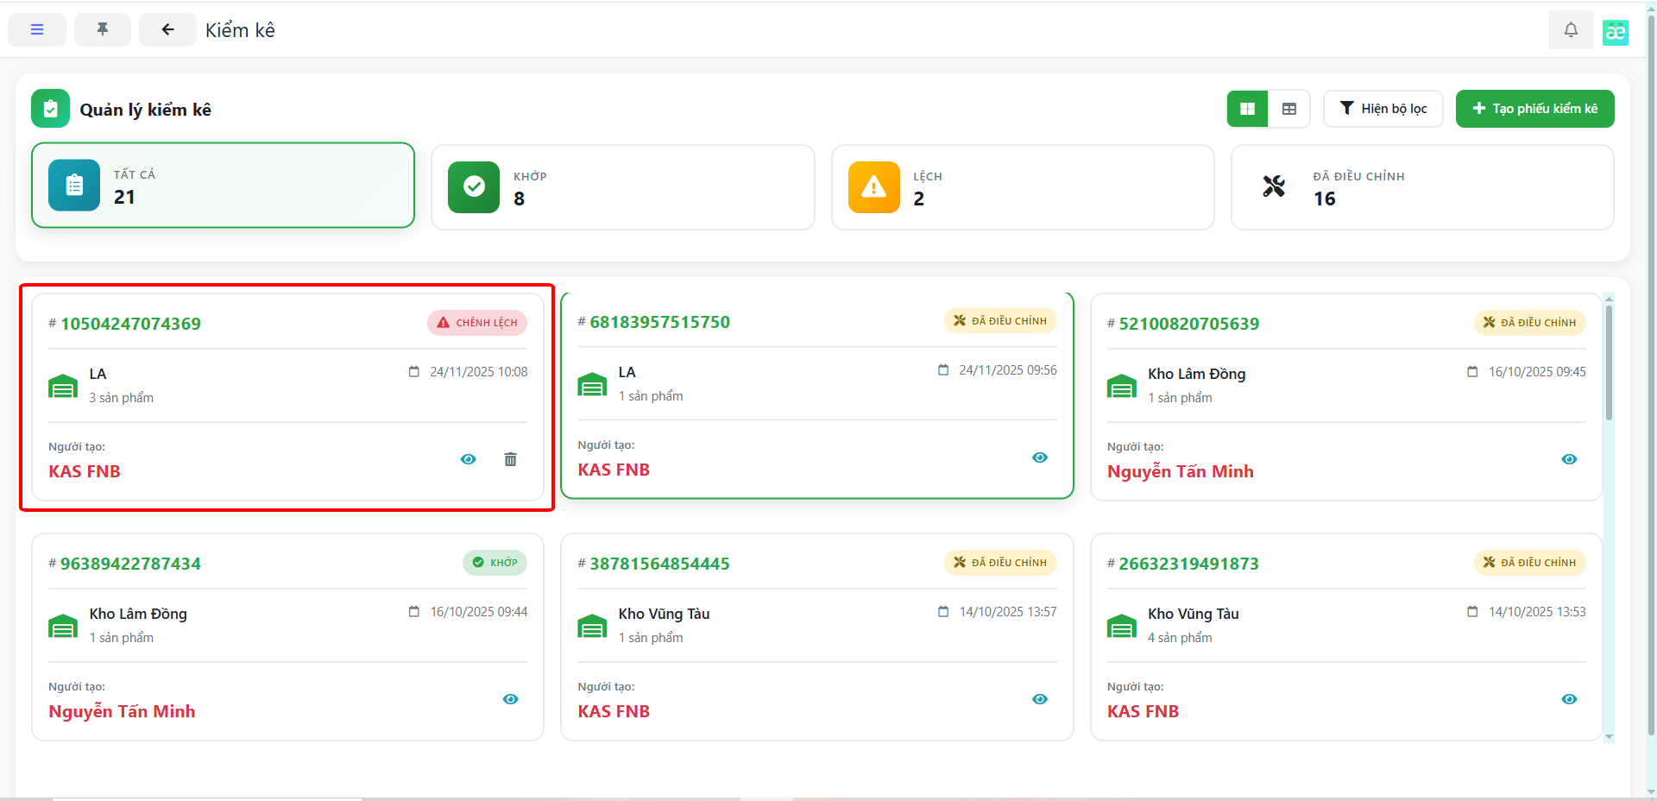View details of record 68183957515750
Viewport: 1657px width, 801px height.
pyautogui.click(x=1040, y=457)
